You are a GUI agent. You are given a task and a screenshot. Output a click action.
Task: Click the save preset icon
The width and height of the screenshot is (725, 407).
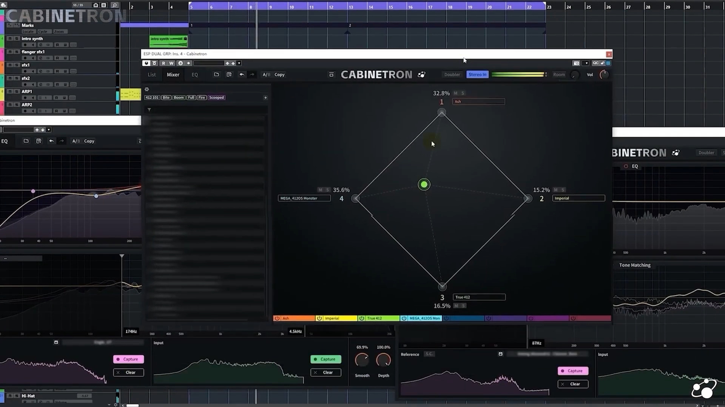[229, 75]
